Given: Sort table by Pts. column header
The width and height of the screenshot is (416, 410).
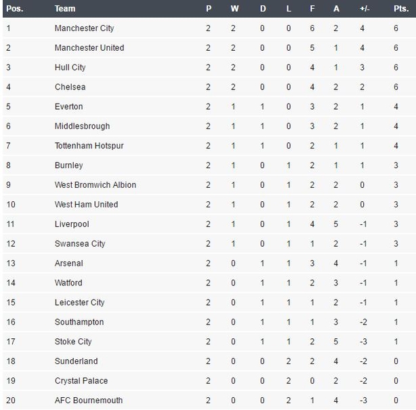Looking at the screenshot, I should click(401, 9).
